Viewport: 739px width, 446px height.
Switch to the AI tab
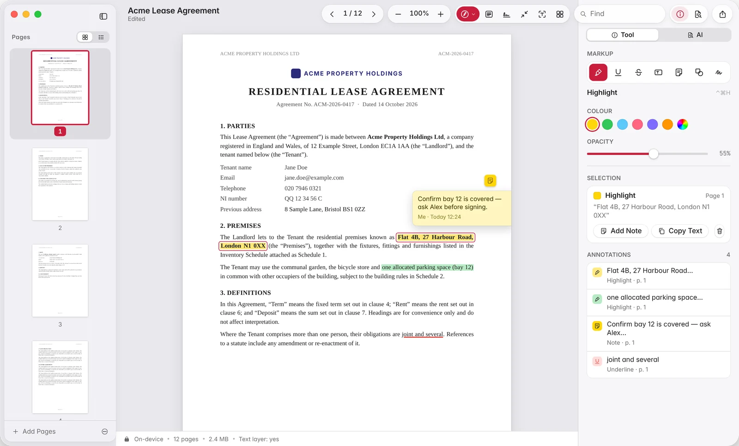695,35
